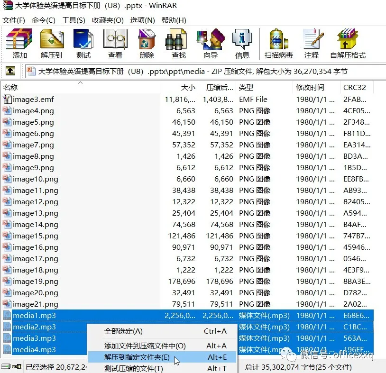This screenshot has width=386, height=373.
Task: Click the key icon in the status bar
Action: click(17, 367)
